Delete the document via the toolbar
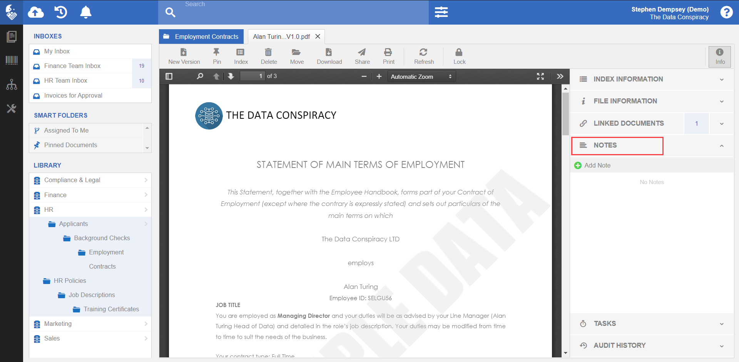The height and width of the screenshot is (362, 739). 269,56
